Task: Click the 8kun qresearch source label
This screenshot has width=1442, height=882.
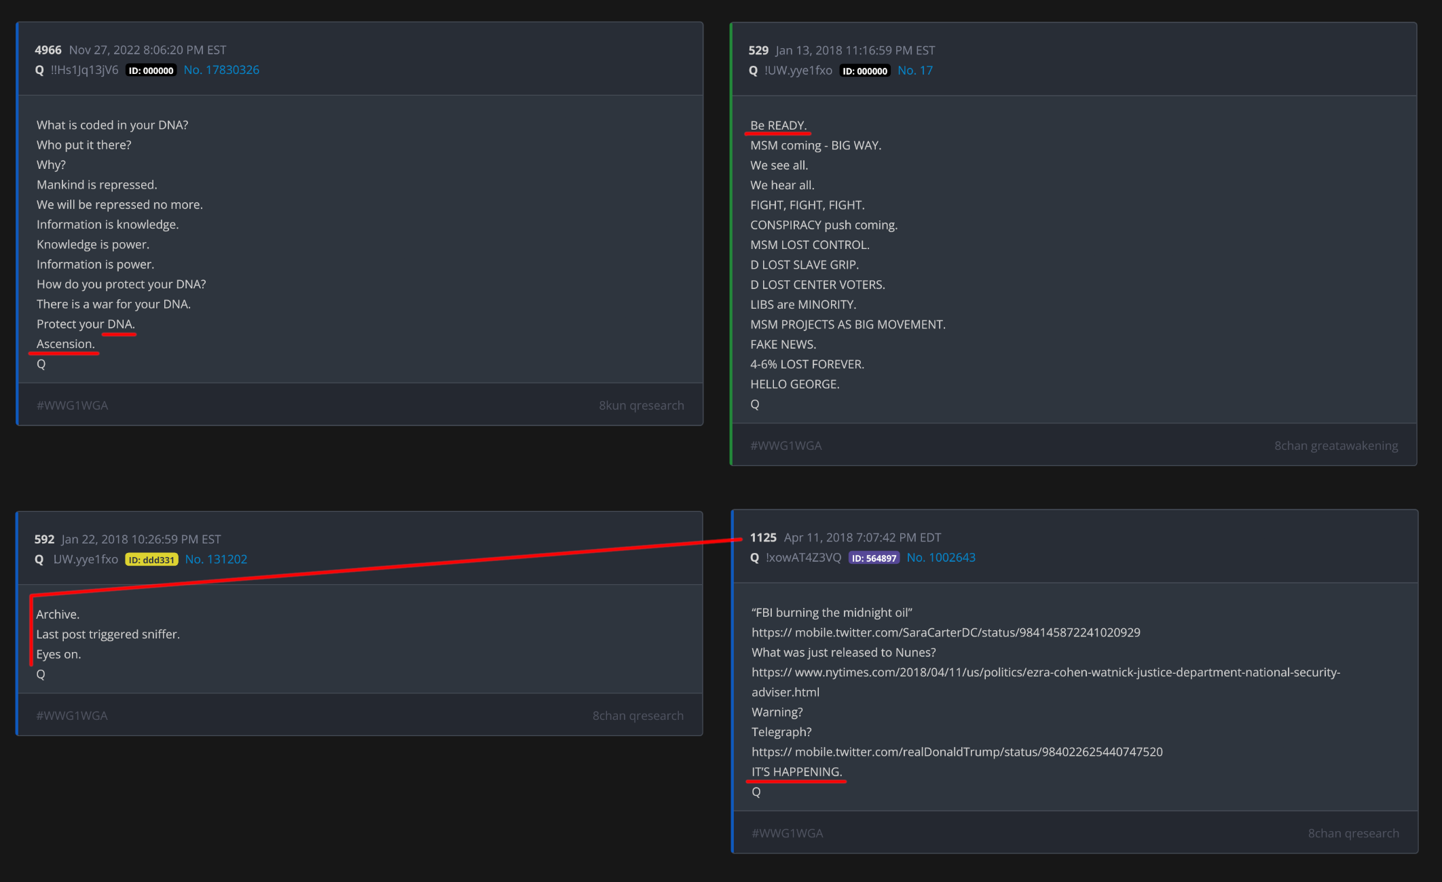Action: pyautogui.click(x=642, y=405)
